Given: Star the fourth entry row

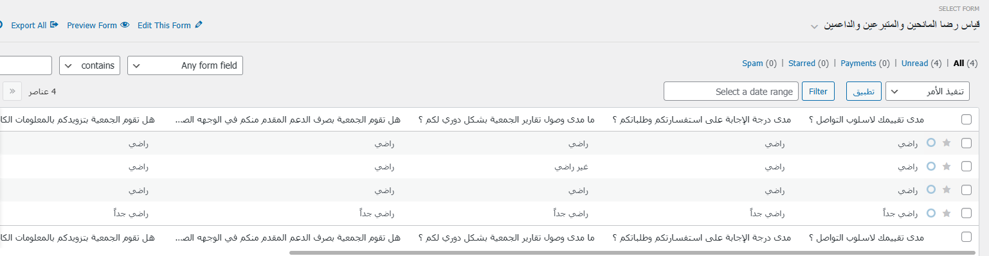Looking at the screenshot, I should pyautogui.click(x=946, y=213).
